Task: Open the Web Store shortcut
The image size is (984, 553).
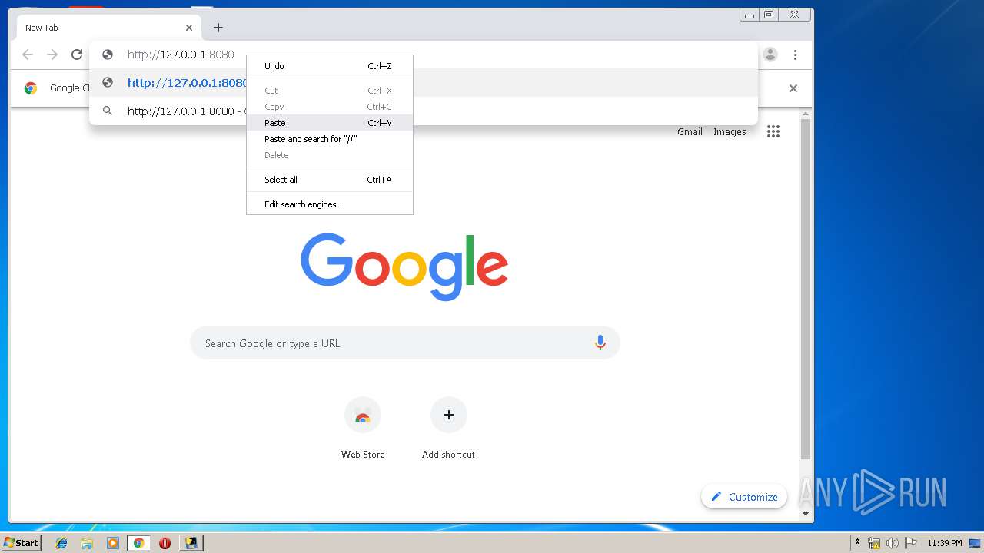Action: pyautogui.click(x=363, y=429)
